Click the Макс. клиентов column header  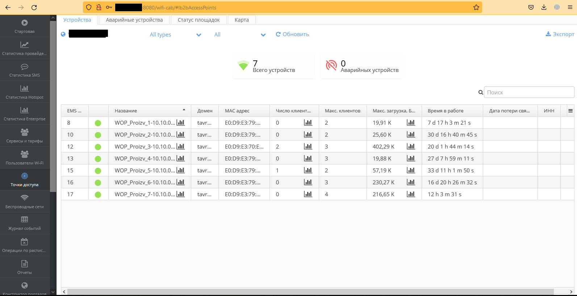(x=343, y=111)
